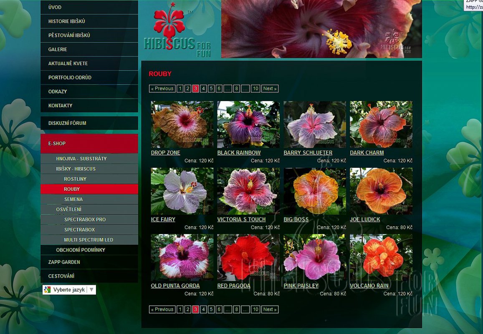Click the DROP ZONE title link
This screenshot has height=334, width=483.
165,153
